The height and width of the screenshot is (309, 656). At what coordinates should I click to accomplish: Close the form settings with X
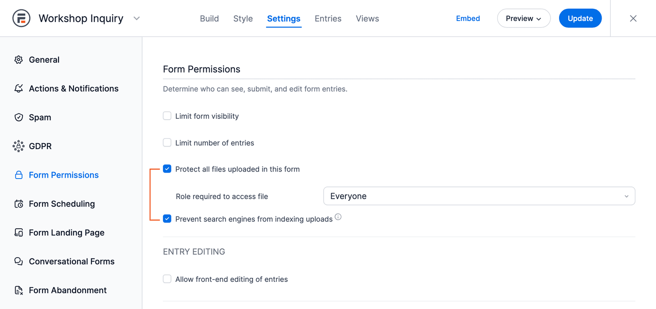tap(633, 18)
